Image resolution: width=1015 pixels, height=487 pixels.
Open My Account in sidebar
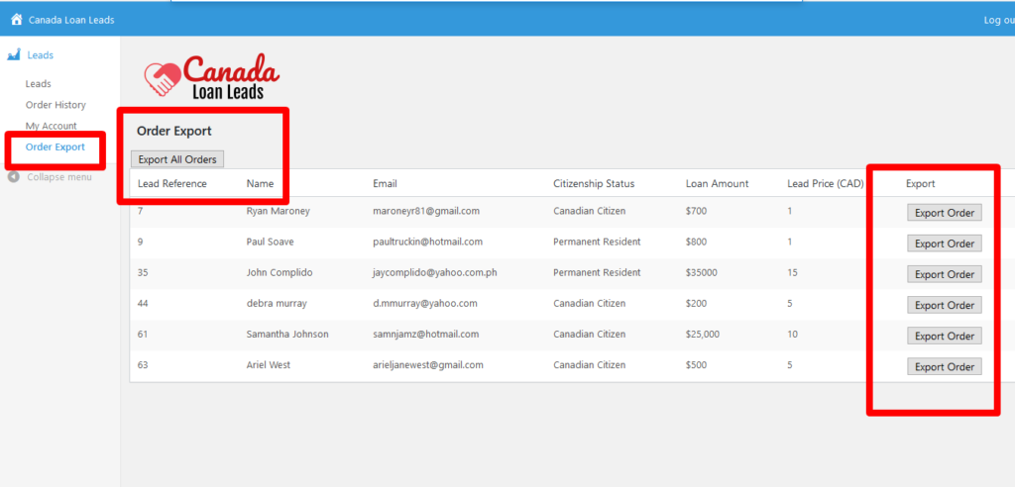tap(52, 126)
